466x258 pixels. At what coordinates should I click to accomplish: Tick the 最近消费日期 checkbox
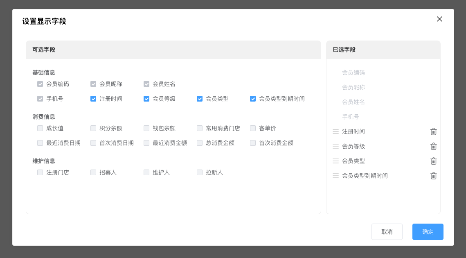(x=40, y=143)
